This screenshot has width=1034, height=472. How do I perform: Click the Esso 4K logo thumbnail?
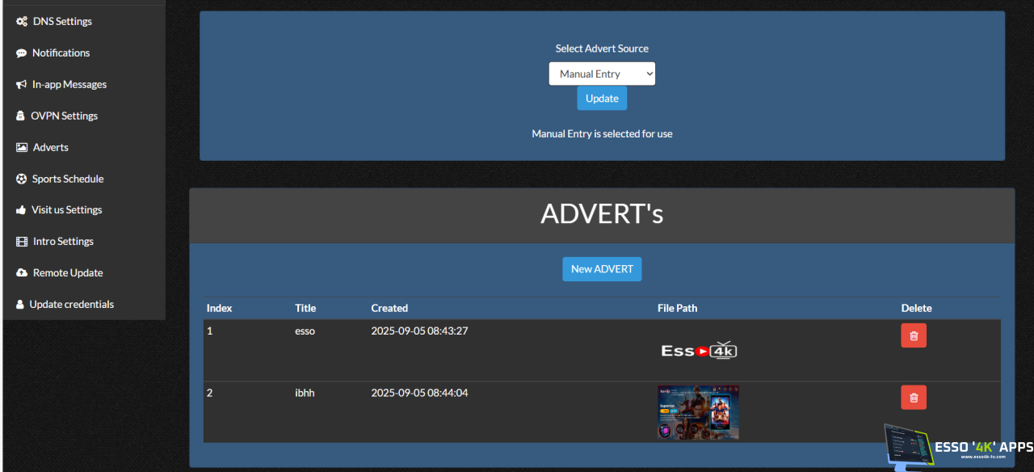tap(699, 350)
